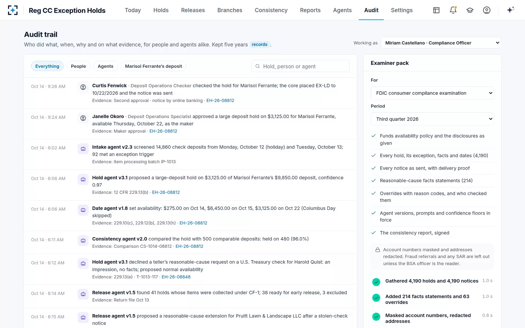This screenshot has height=328, width=525.
Task: Click green check beside Gathered 4,190 holds
Action: 376,282
